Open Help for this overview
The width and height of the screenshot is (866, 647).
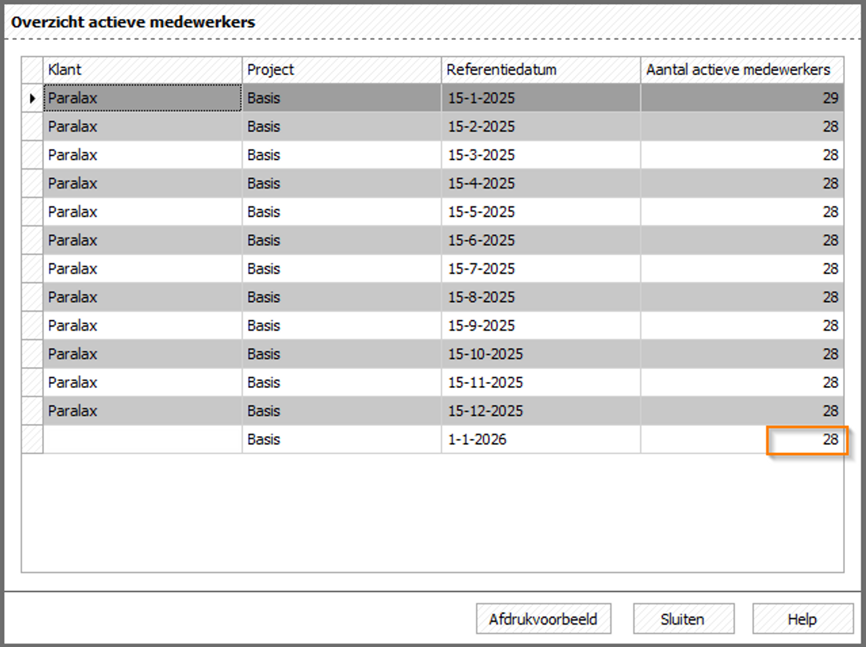802,618
